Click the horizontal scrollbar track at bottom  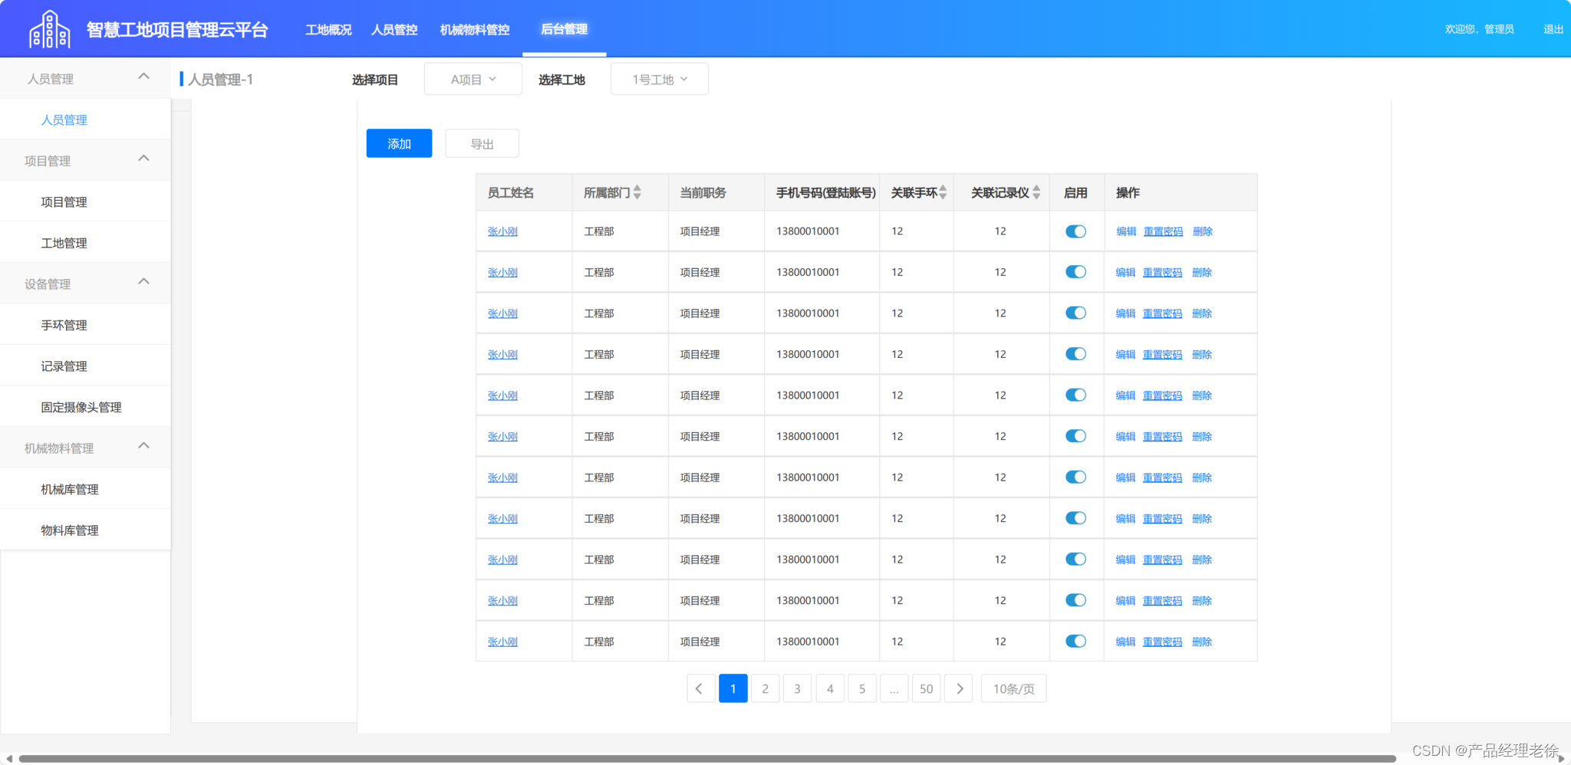[706, 759]
